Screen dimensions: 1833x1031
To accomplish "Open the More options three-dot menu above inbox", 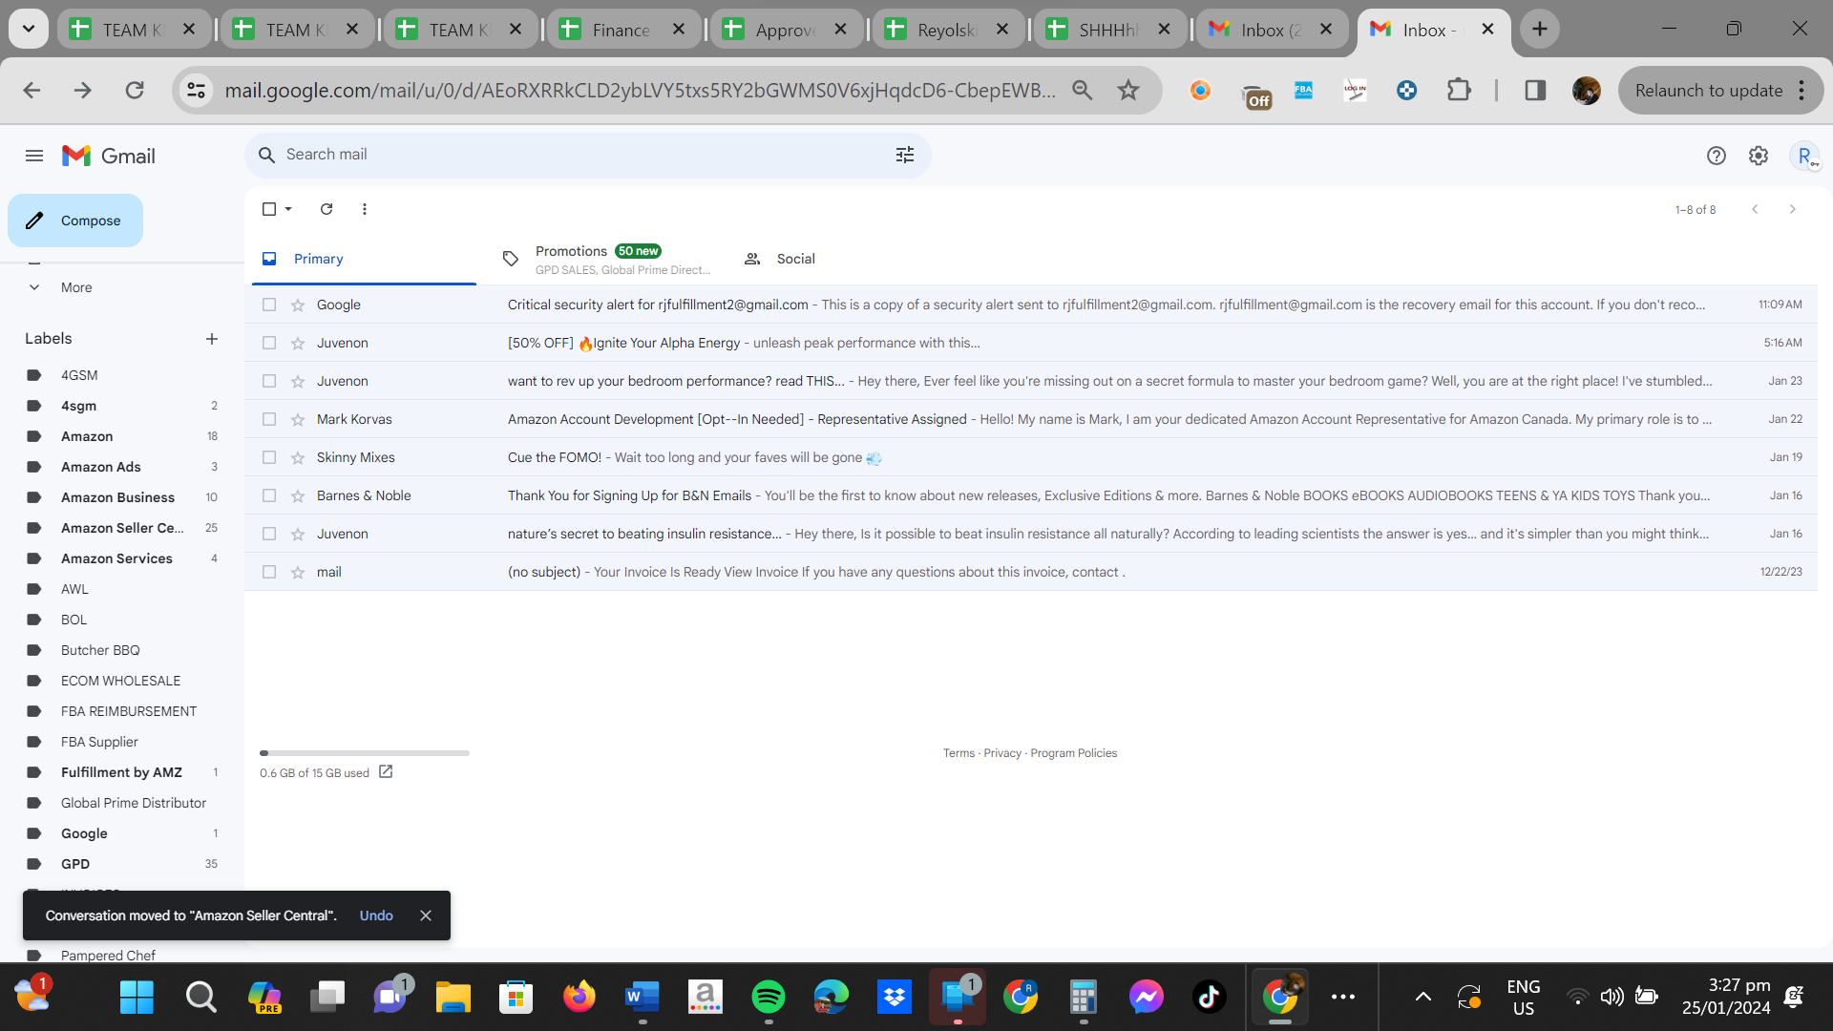I will 365,209.
